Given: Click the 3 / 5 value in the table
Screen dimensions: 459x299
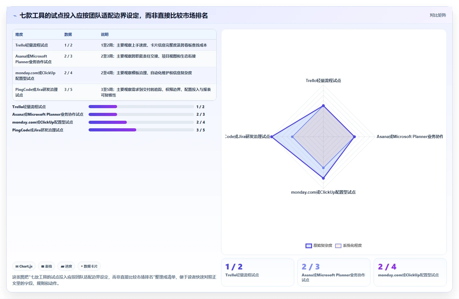Looking at the screenshot, I should [68, 90].
